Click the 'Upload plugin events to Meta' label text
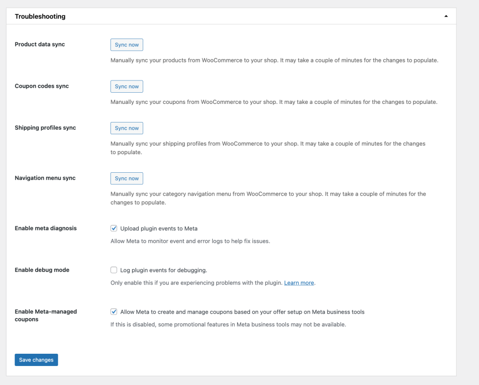 [159, 228]
